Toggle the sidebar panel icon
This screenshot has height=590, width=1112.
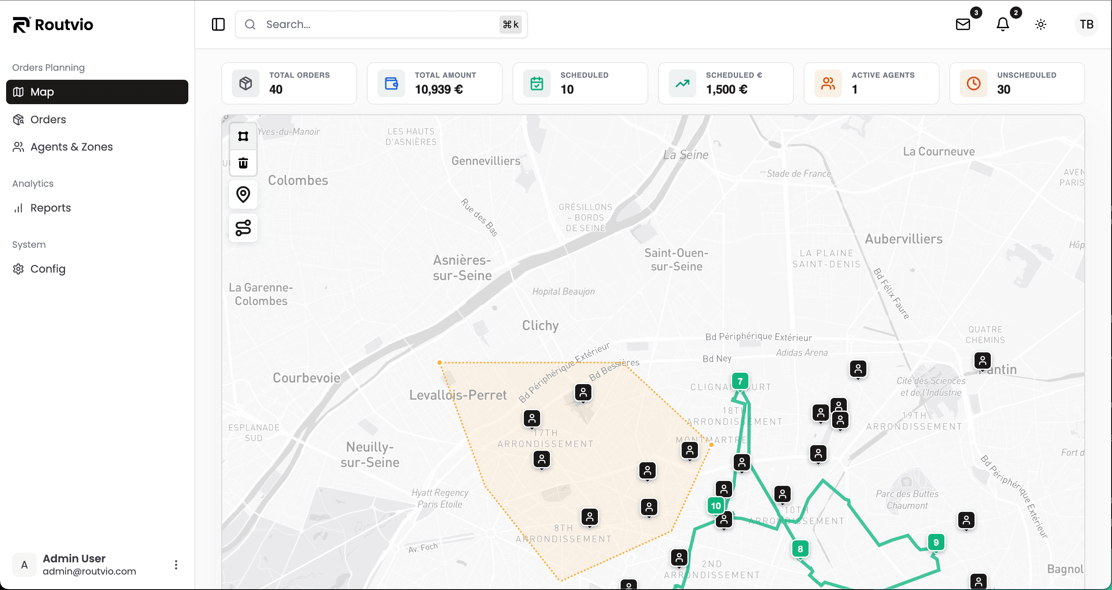218,24
